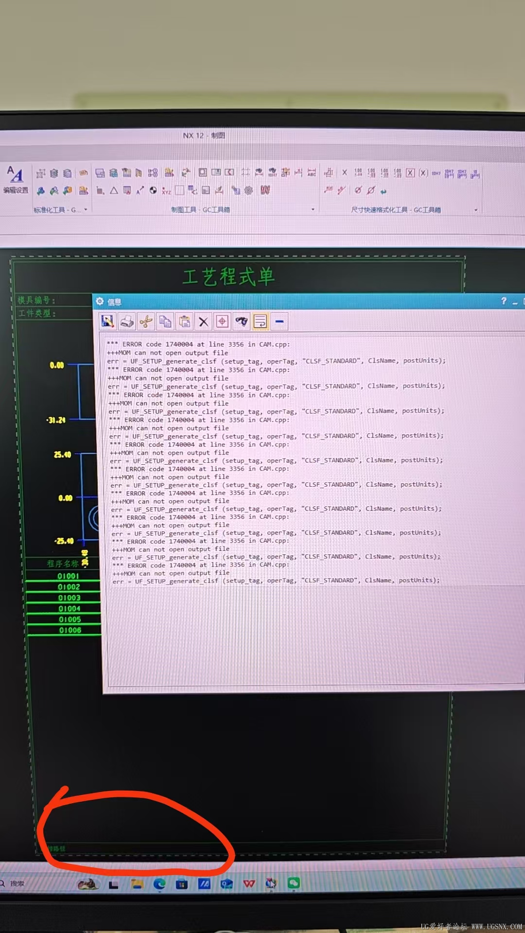
Task: Click the boxed X dimension format icon
Action: pos(410,173)
